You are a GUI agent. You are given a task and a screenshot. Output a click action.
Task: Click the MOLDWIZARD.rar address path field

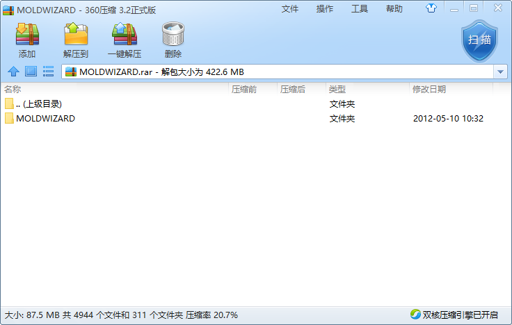(x=278, y=72)
